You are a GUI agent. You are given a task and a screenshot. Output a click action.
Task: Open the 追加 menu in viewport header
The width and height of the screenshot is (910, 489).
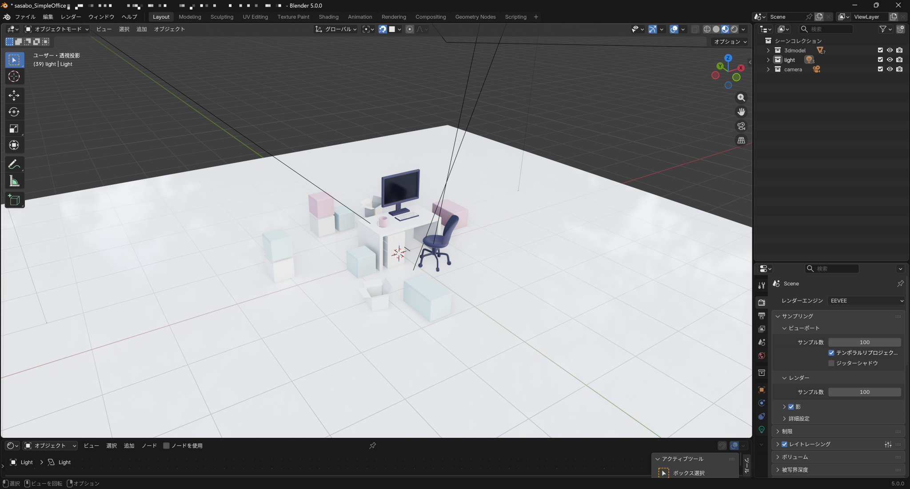[x=141, y=29]
